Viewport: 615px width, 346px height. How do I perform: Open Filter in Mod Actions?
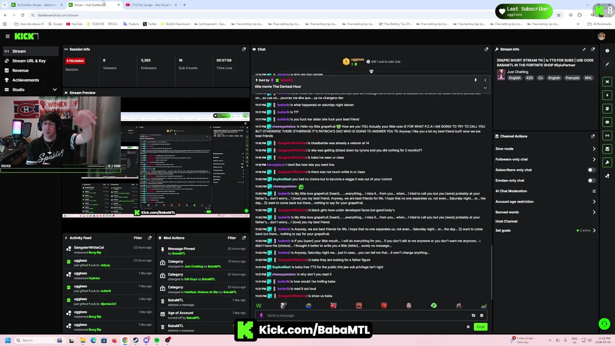click(x=232, y=238)
